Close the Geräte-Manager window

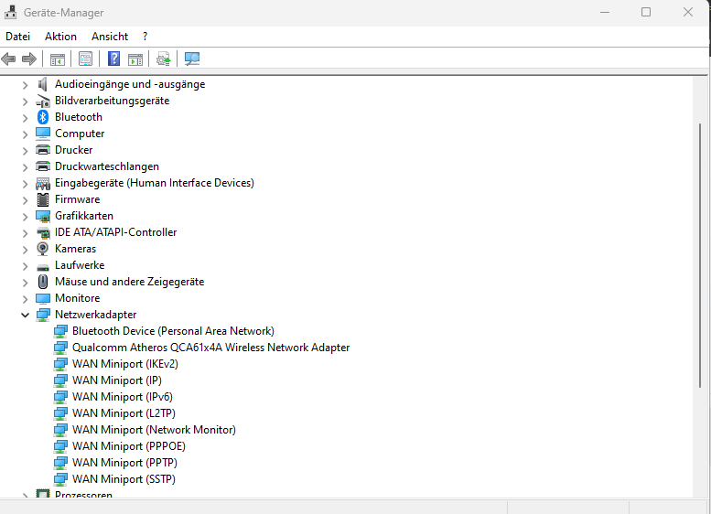coord(688,12)
